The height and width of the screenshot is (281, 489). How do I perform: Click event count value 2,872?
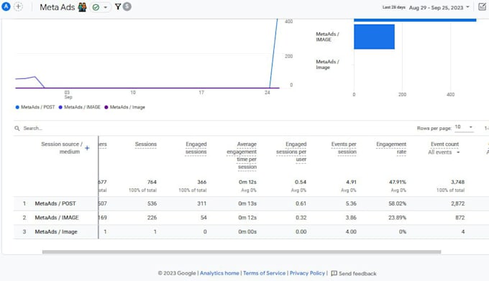coord(458,203)
